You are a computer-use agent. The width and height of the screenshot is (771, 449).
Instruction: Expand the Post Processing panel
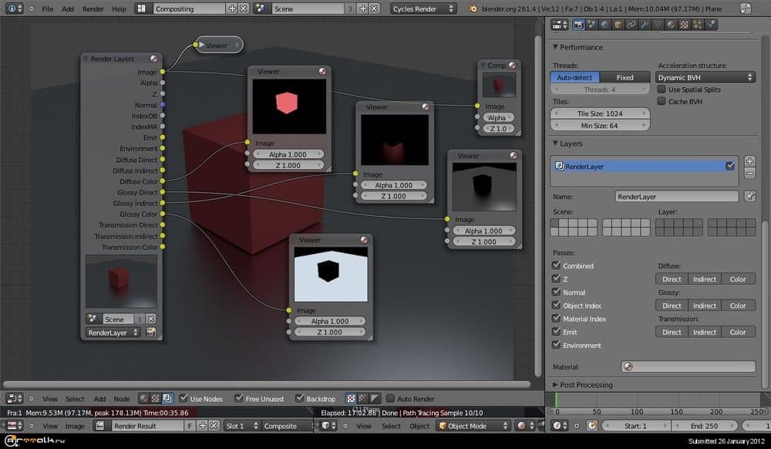click(586, 384)
